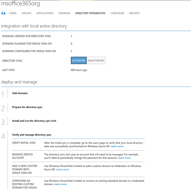View the Reports tab
The image size is (191, 190).
(x=134, y=13)
